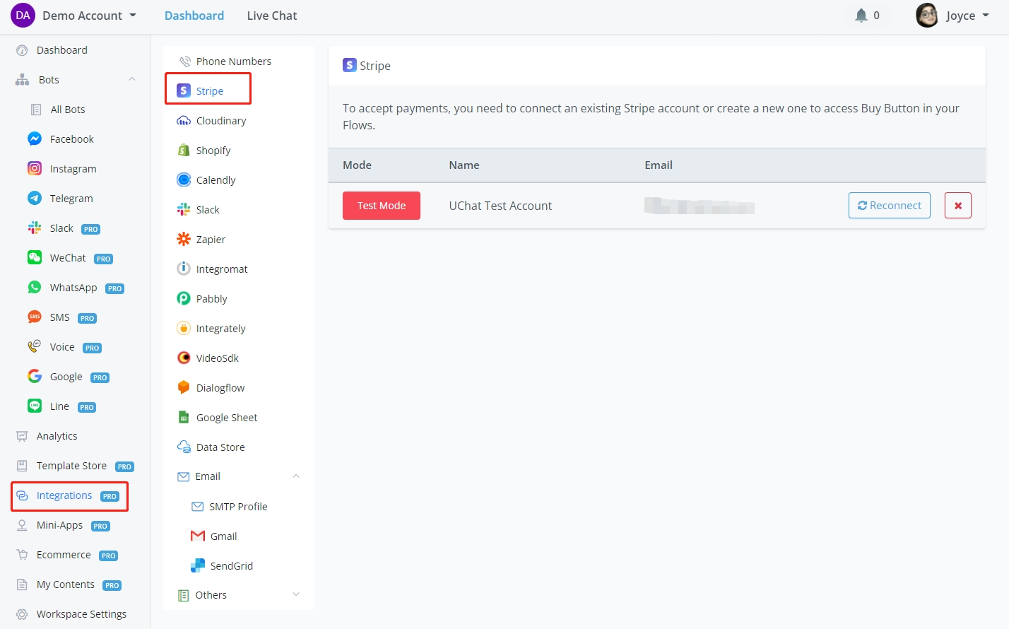Screen dimensions: 1009x629
Task: Delete the Stripe account with red X
Action: (957, 206)
